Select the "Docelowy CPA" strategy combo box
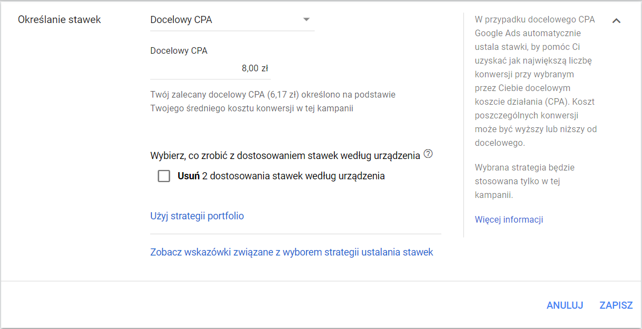The image size is (642, 329). coord(225,20)
